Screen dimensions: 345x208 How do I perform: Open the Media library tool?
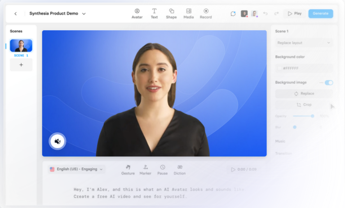pyautogui.click(x=189, y=13)
